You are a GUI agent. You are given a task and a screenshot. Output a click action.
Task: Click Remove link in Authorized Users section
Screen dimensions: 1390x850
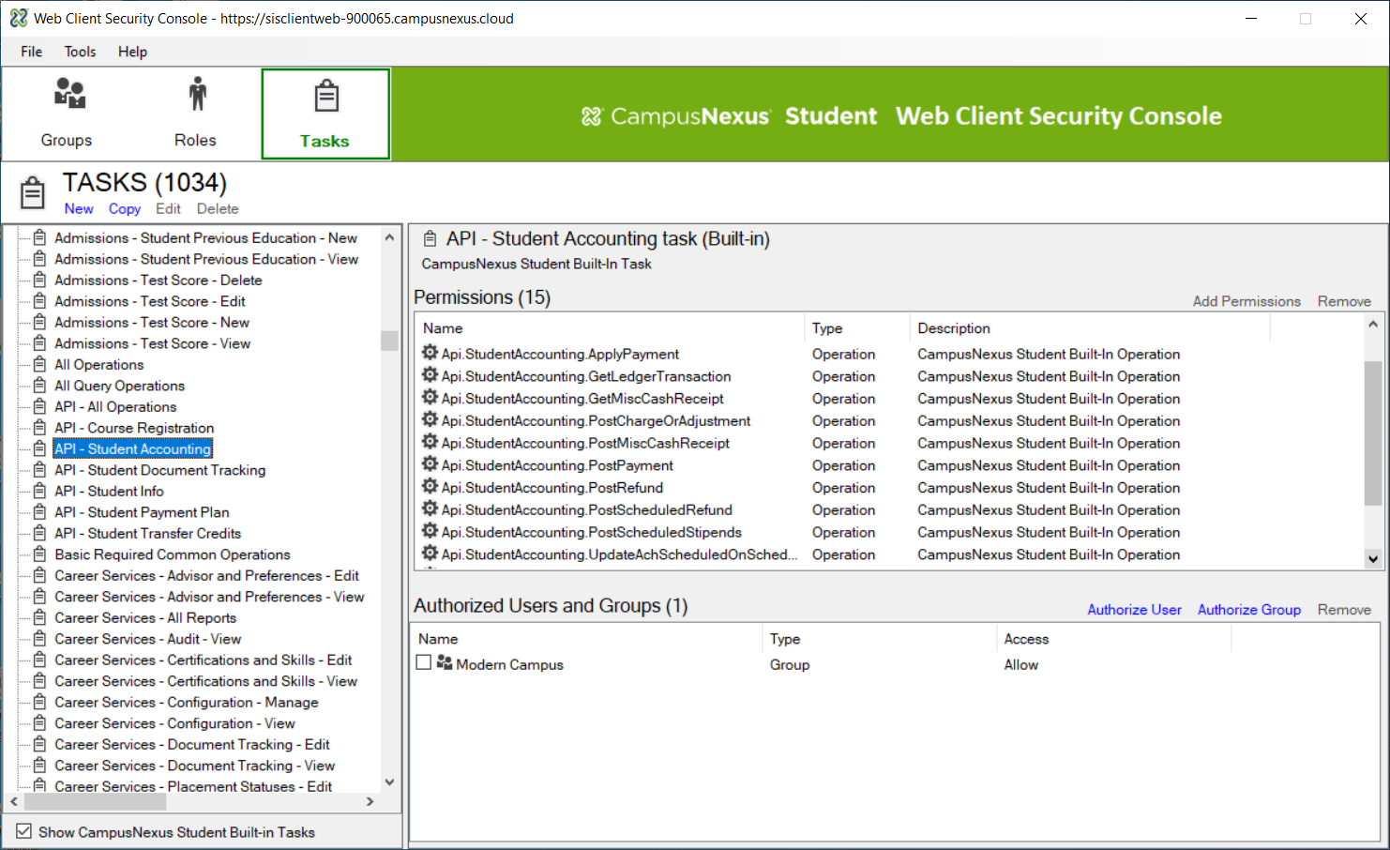coord(1344,609)
